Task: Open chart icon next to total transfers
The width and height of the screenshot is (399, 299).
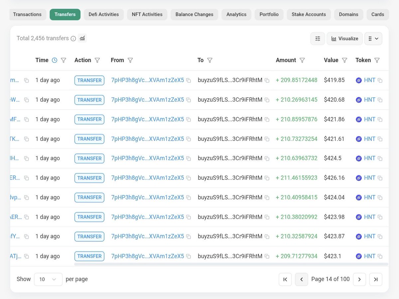Action: [x=82, y=39]
